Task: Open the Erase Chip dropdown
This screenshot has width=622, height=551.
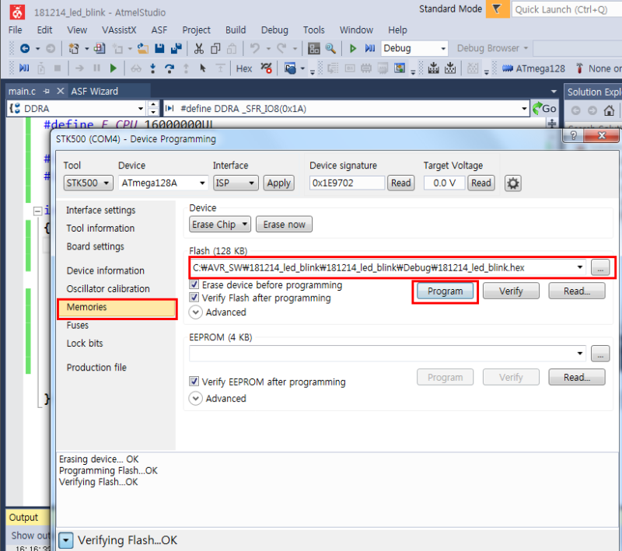Action: tap(220, 225)
